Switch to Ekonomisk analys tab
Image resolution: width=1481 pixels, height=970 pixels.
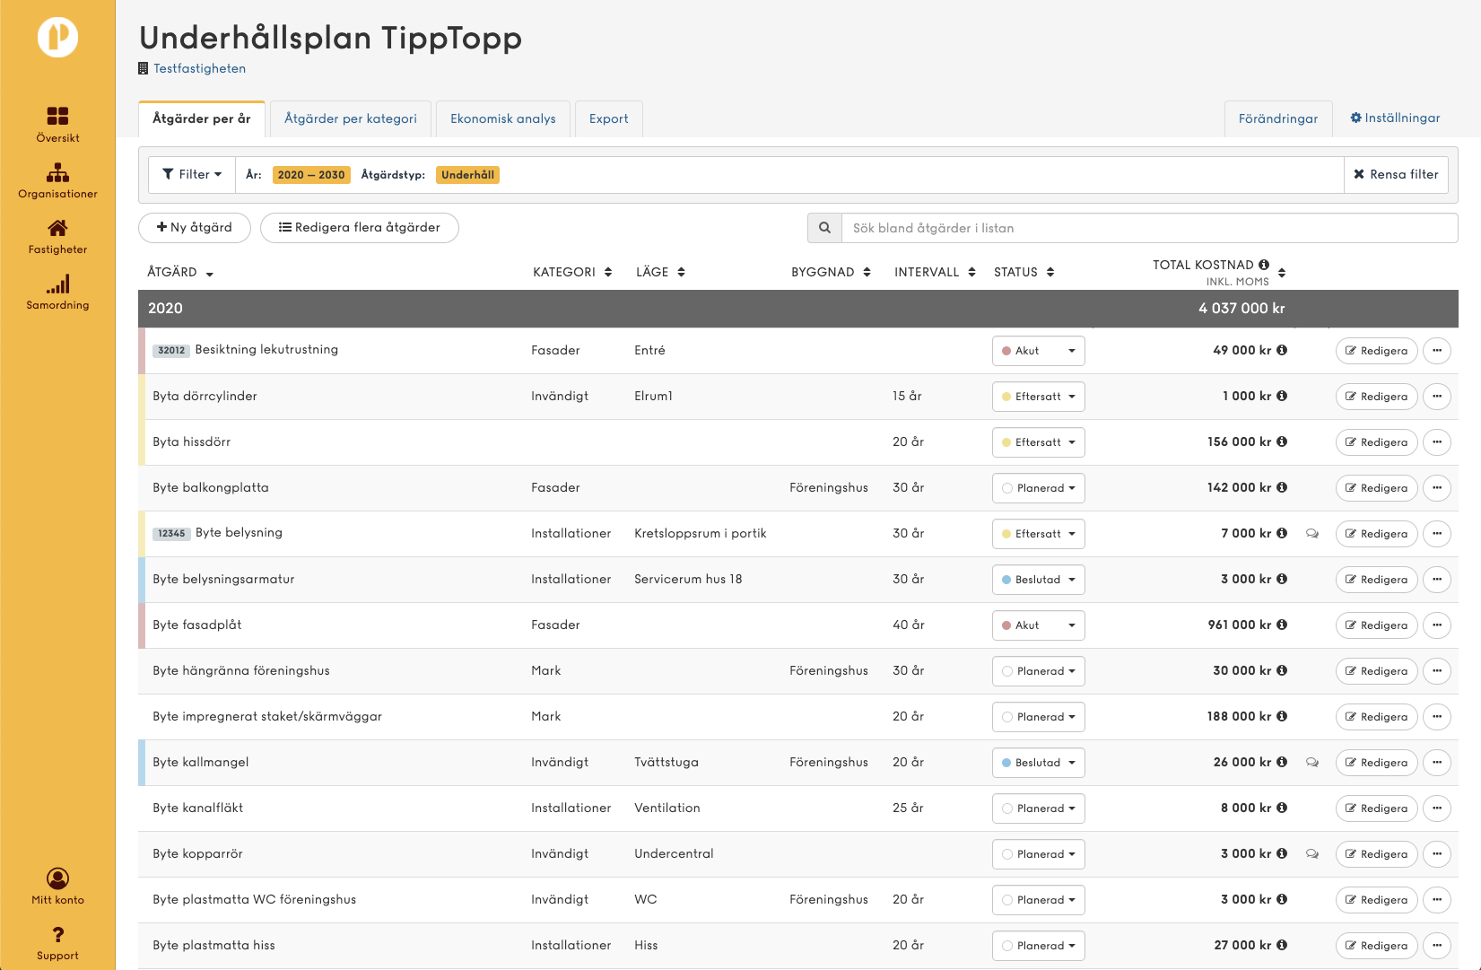502,118
